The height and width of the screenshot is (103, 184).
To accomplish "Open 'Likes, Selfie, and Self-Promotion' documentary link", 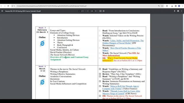I will click(123, 42).
